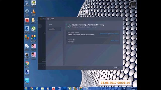161x90 pixels.
Task: Select the About tab in the AVG sidebar
Action: 50,24
